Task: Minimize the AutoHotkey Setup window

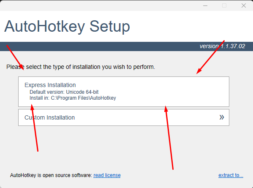Action: pyautogui.click(x=205, y=5)
